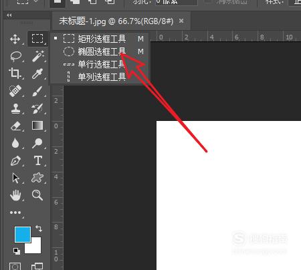Open the tool preset picker dropdown arrow
Image resolution: width=301 pixels, height=270 pixels.
pos(36,2)
